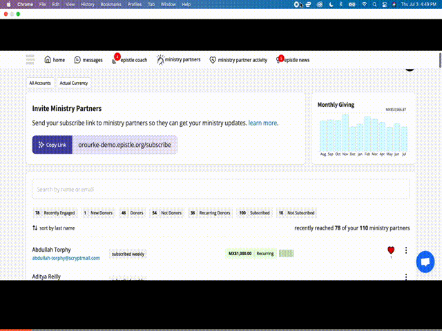Click the green giving bar for Abdullah Torphy
442x331 pixels.
click(286, 253)
